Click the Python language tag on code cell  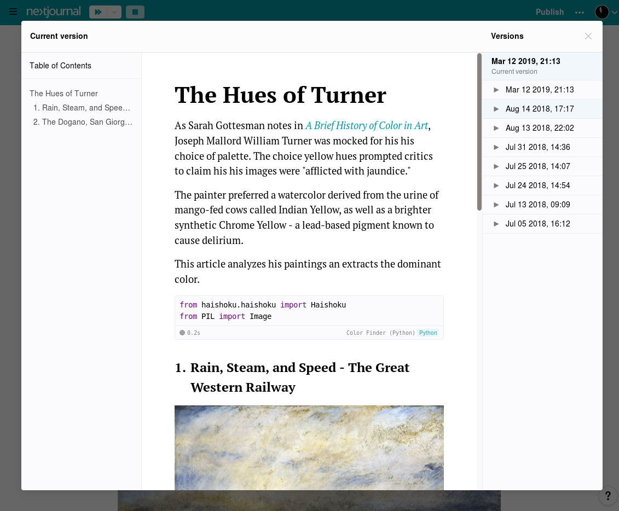tap(428, 333)
